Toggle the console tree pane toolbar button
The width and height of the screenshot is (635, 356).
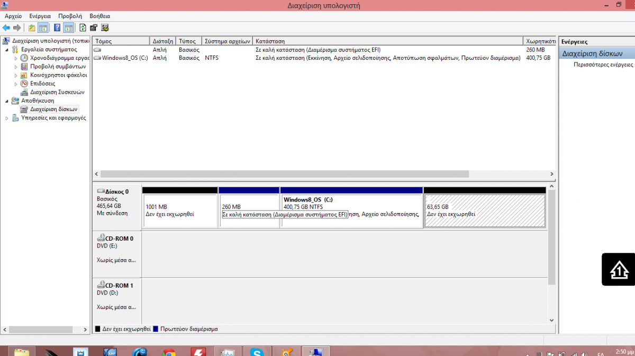[43, 28]
